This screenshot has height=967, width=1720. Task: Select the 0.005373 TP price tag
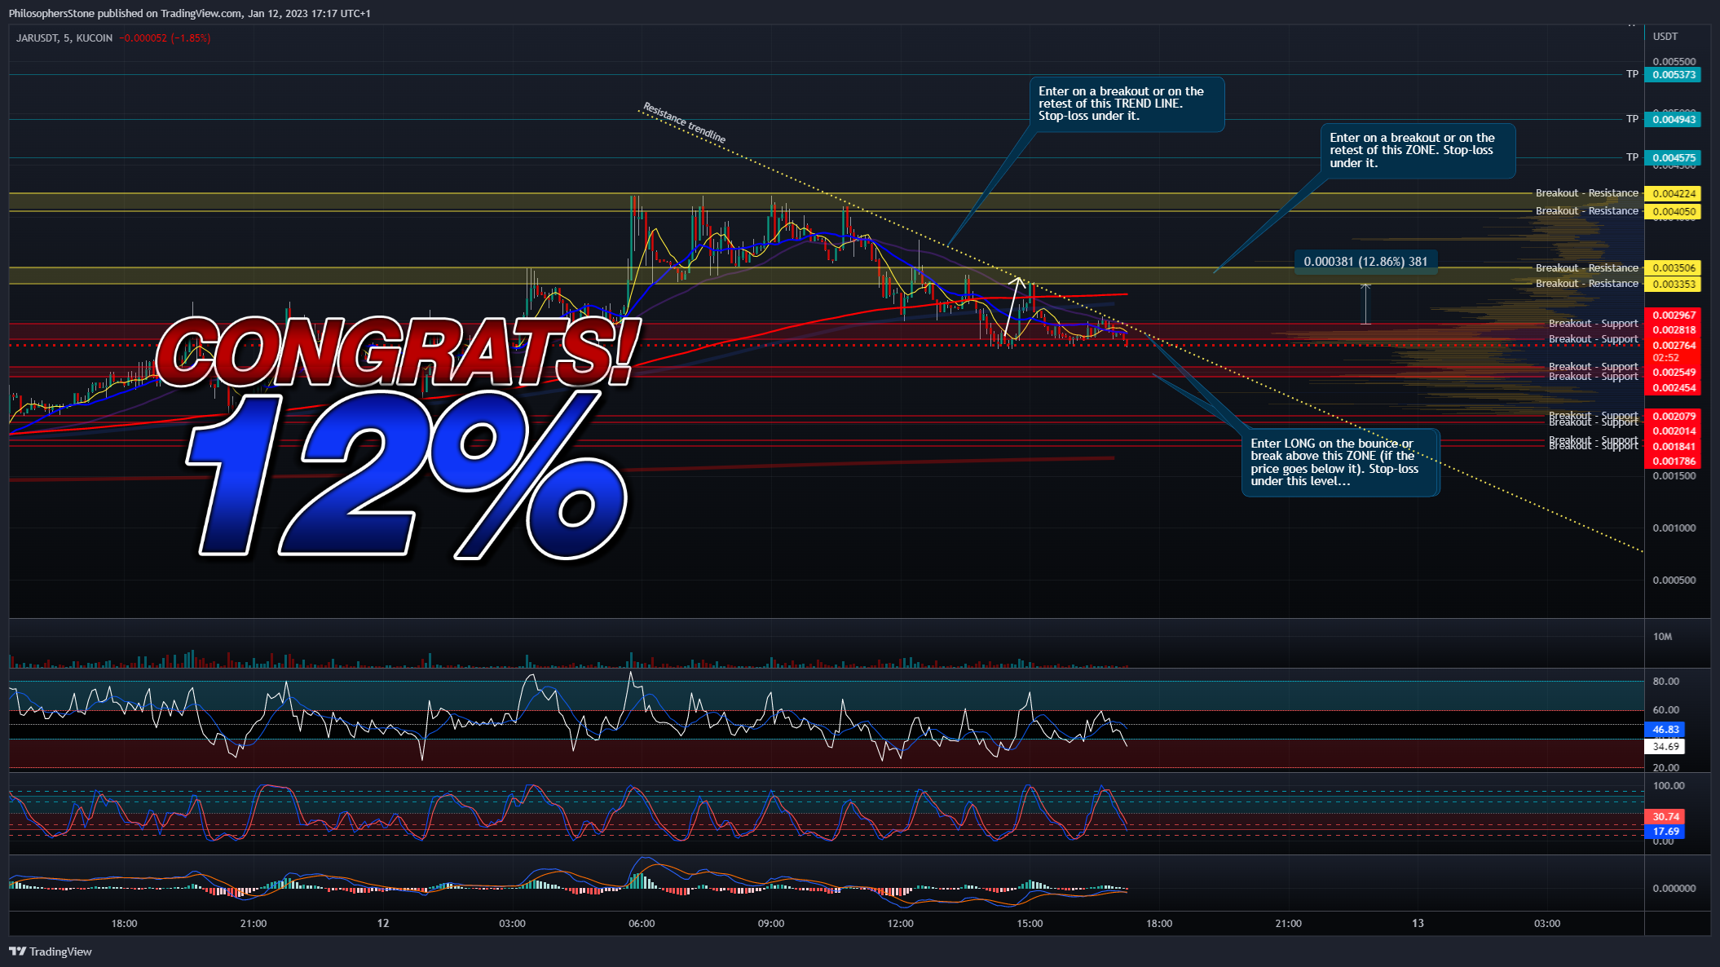point(1673,75)
